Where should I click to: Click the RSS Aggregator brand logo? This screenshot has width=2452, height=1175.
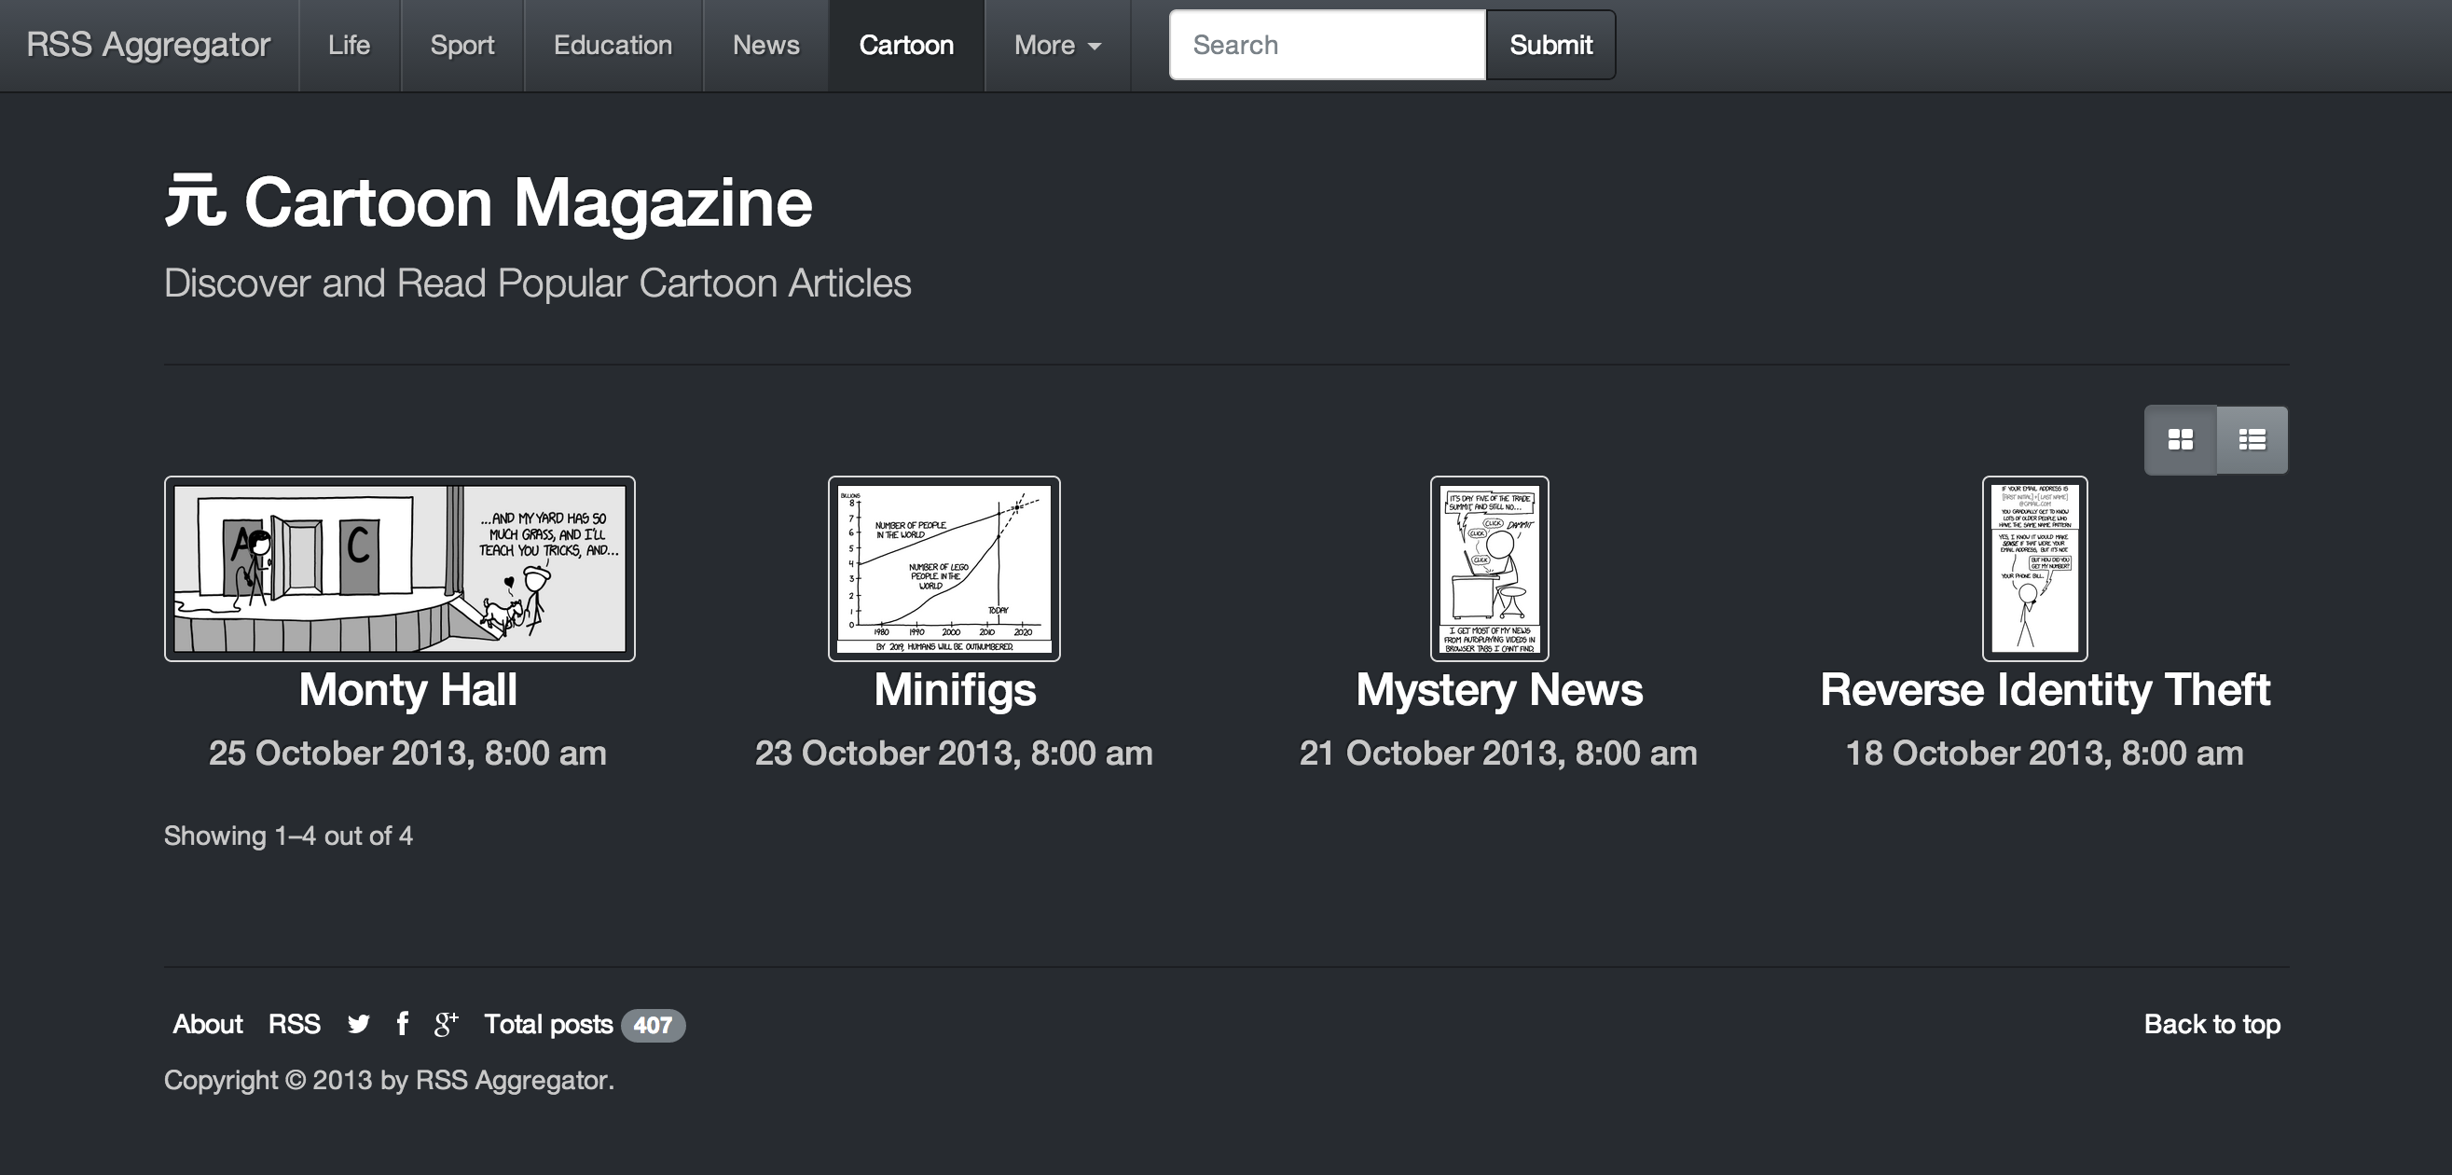148,45
